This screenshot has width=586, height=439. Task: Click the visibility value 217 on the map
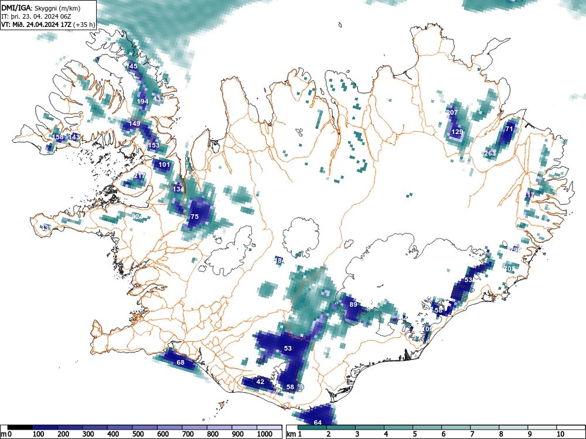[x=139, y=176]
